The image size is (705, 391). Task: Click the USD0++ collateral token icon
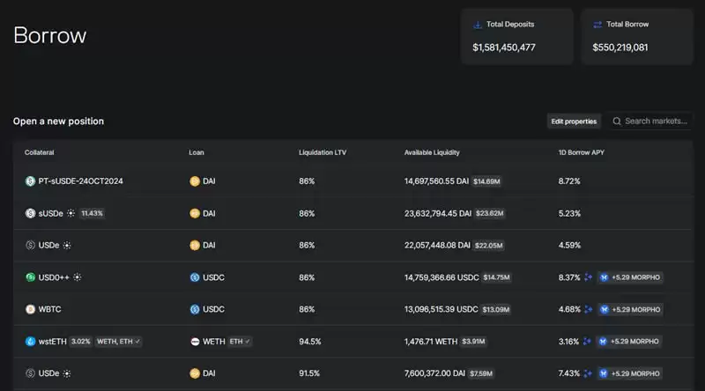30,277
